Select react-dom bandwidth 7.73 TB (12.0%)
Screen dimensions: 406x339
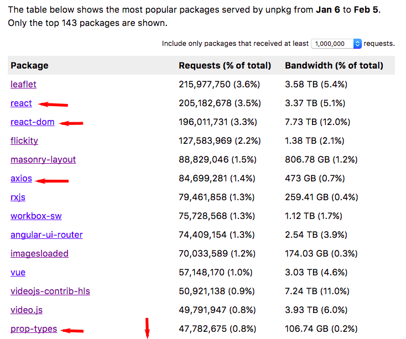point(317,122)
